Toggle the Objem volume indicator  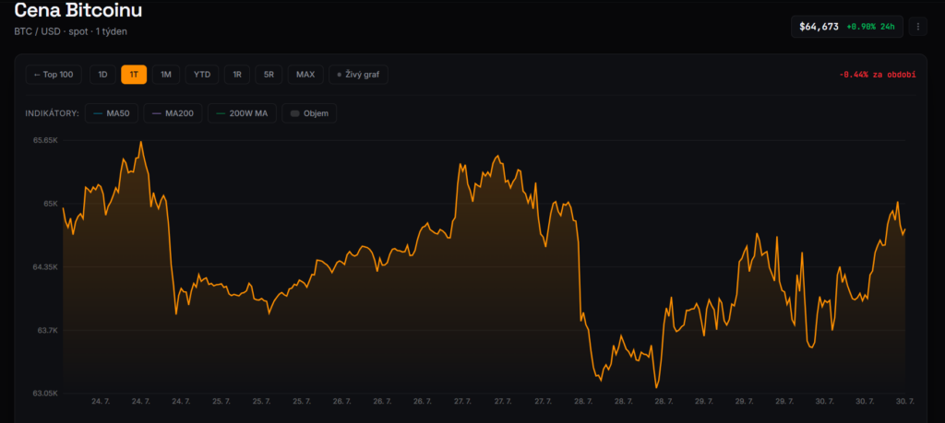click(x=309, y=113)
